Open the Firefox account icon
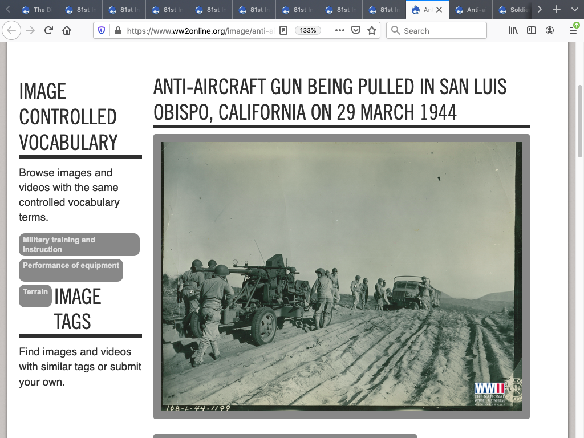This screenshot has width=584, height=438. click(x=550, y=31)
